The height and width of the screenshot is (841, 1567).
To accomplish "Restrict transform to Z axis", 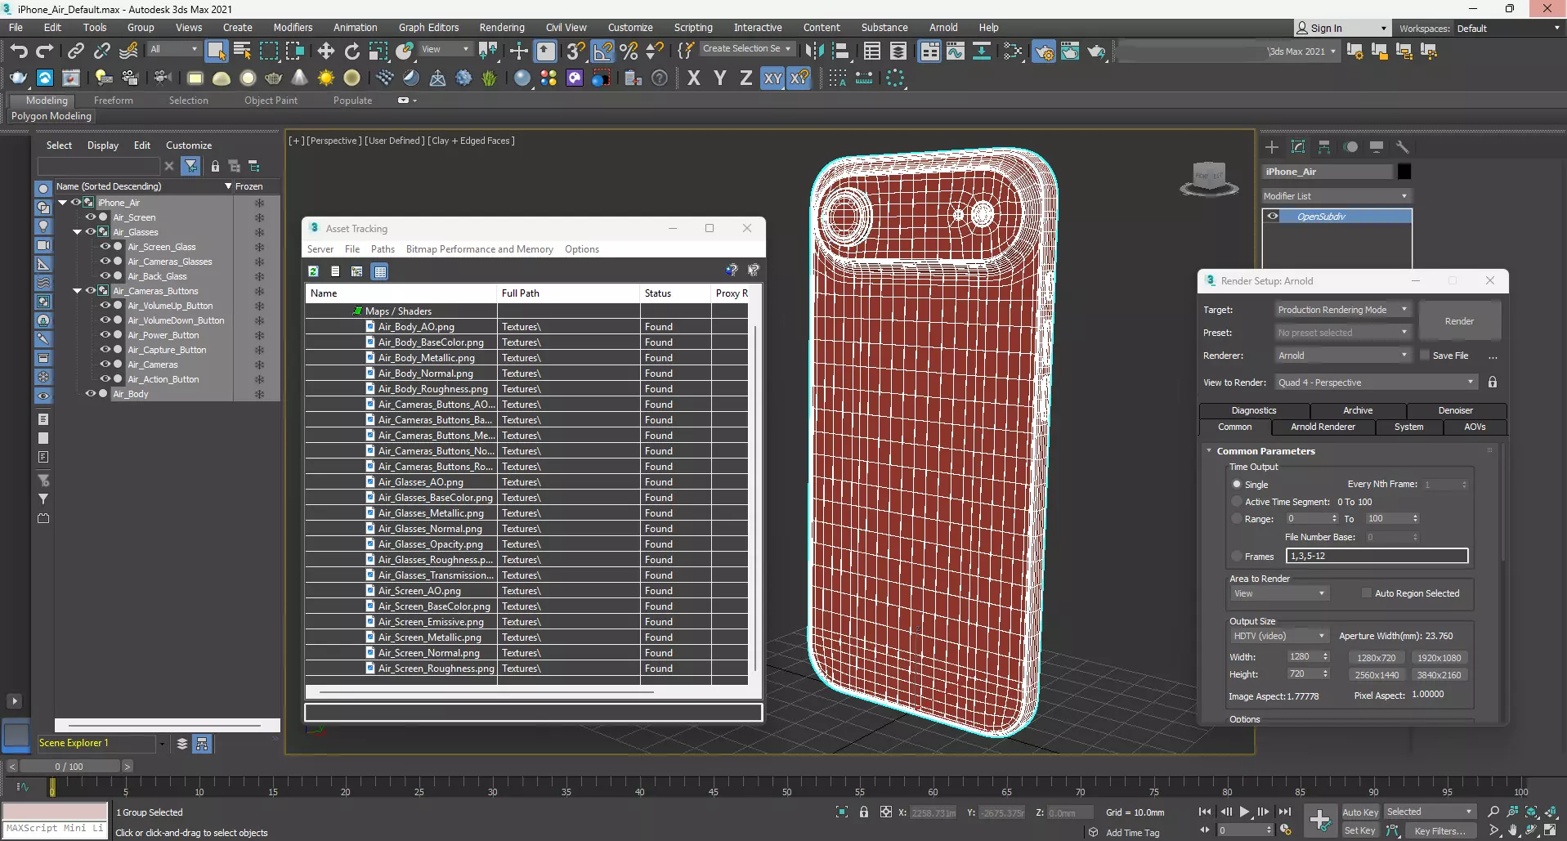I will [745, 78].
